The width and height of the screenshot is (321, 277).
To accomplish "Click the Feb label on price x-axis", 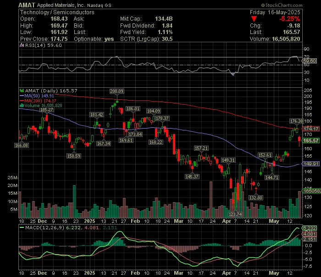I will [135, 221].
